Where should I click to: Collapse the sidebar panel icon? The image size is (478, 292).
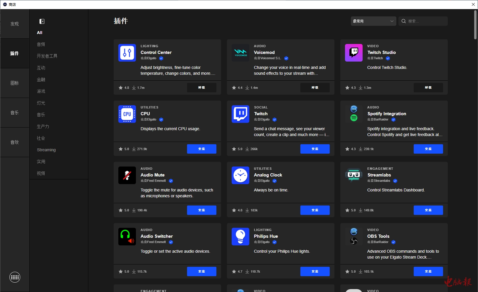[42, 21]
